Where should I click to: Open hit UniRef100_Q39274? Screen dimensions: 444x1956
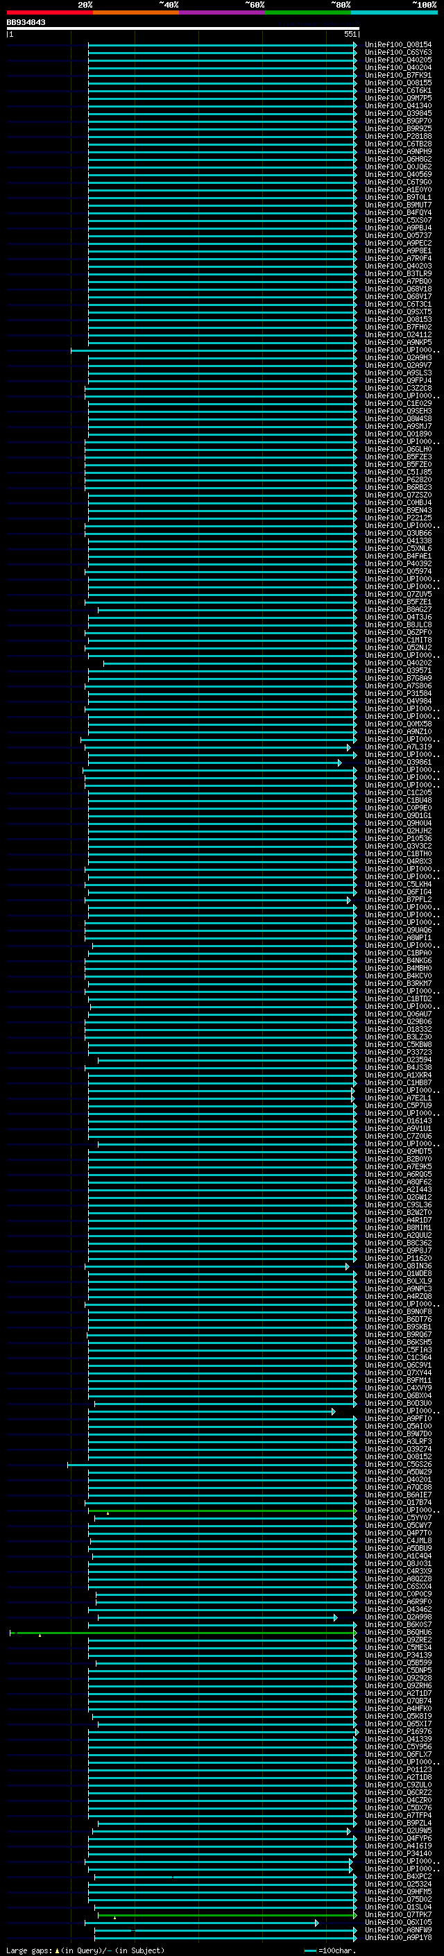click(x=398, y=1449)
